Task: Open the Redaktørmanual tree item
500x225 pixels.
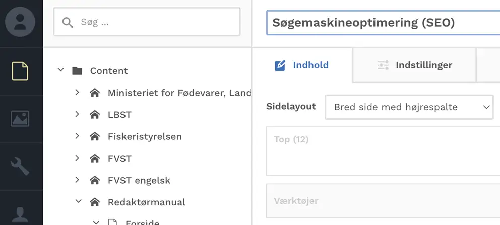Action: (146, 202)
